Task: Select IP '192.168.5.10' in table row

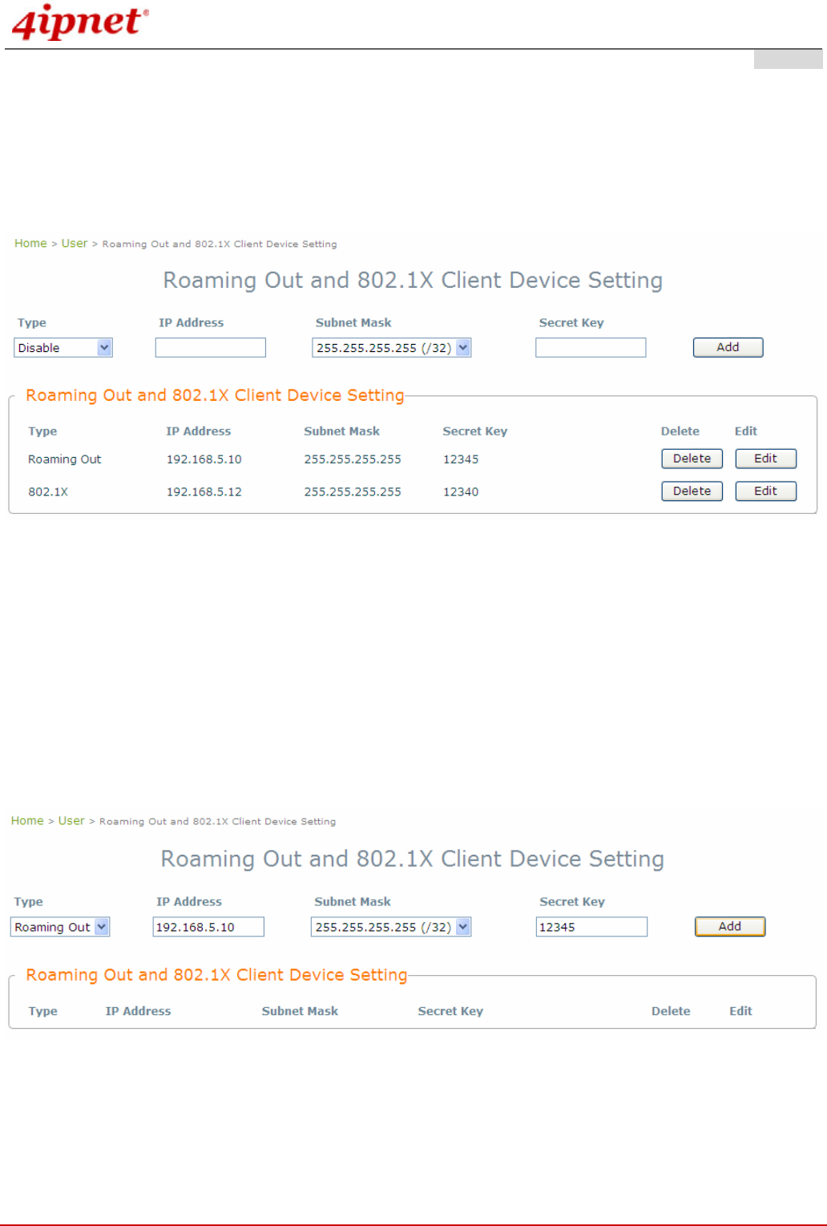Action: (204, 459)
